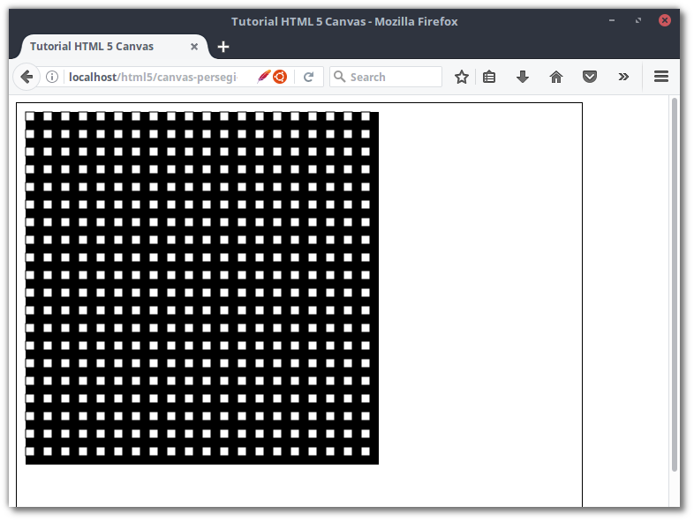Open the site information icon
The image size is (694, 521).
click(x=52, y=77)
